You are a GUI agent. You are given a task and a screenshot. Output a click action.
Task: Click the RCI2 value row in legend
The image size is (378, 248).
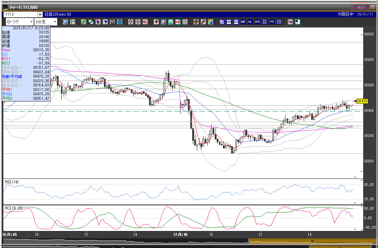point(26,63)
